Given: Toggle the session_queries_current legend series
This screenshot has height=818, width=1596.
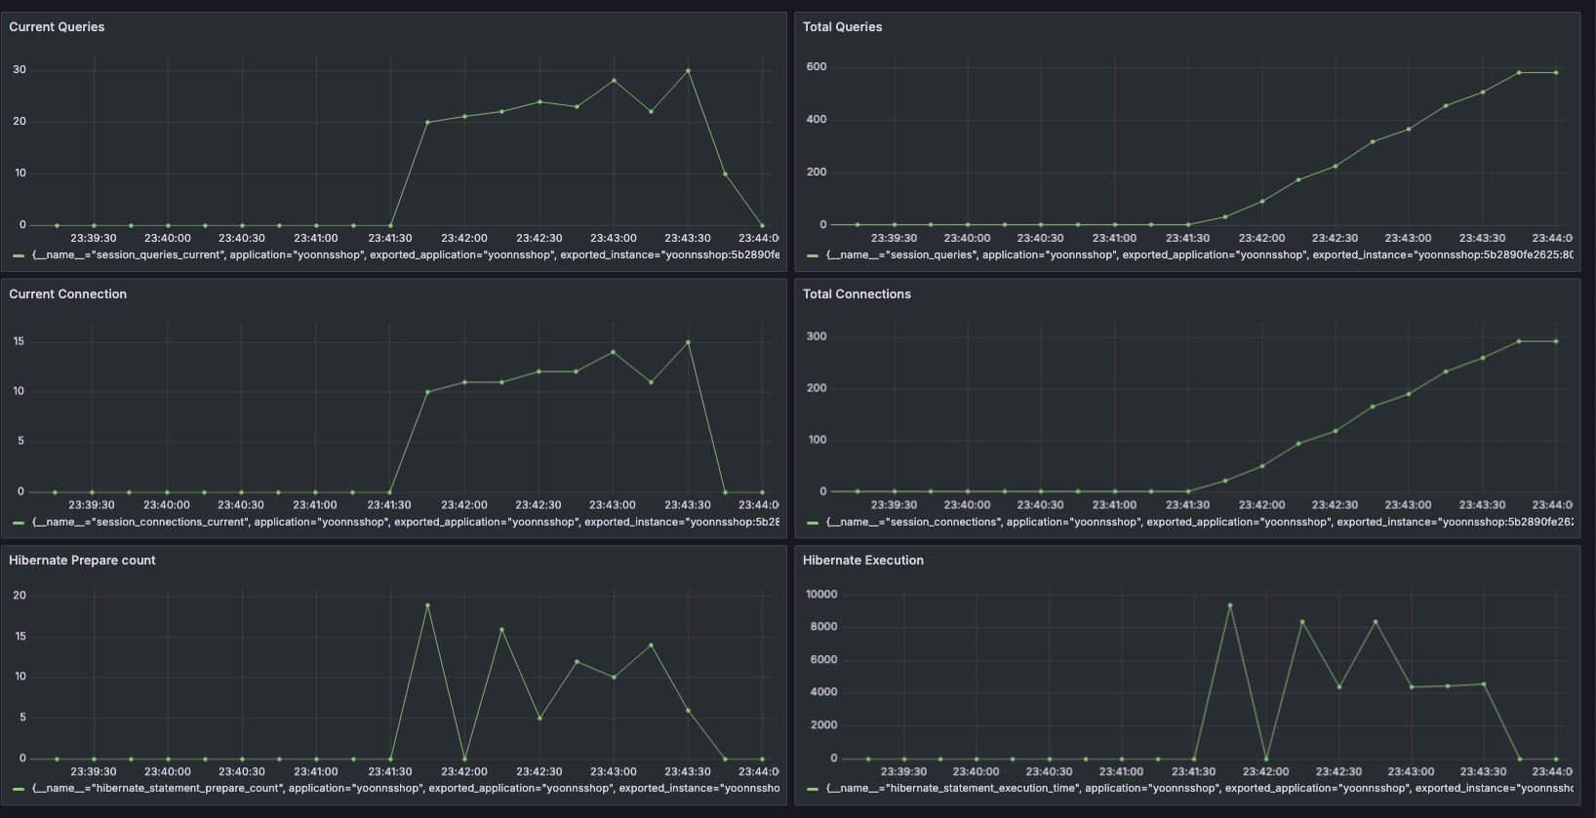Looking at the screenshot, I should click(x=406, y=255).
